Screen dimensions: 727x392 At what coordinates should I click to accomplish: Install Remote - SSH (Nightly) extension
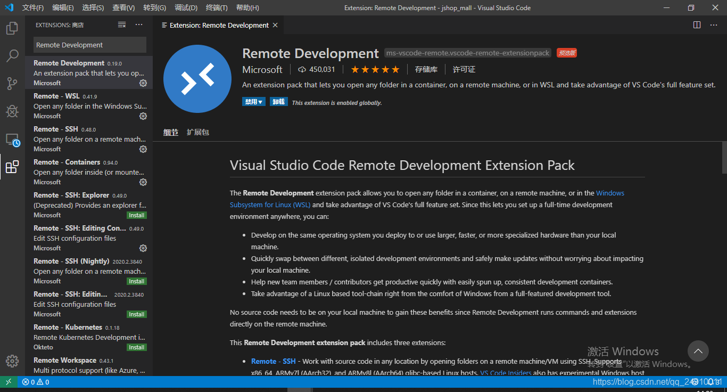(x=137, y=281)
